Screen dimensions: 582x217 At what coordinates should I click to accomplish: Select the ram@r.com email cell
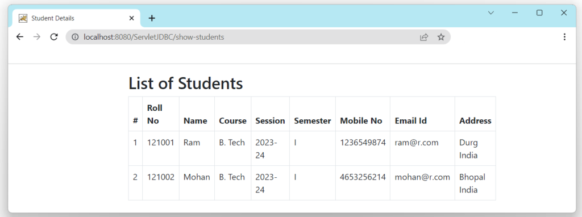[422, 148]
